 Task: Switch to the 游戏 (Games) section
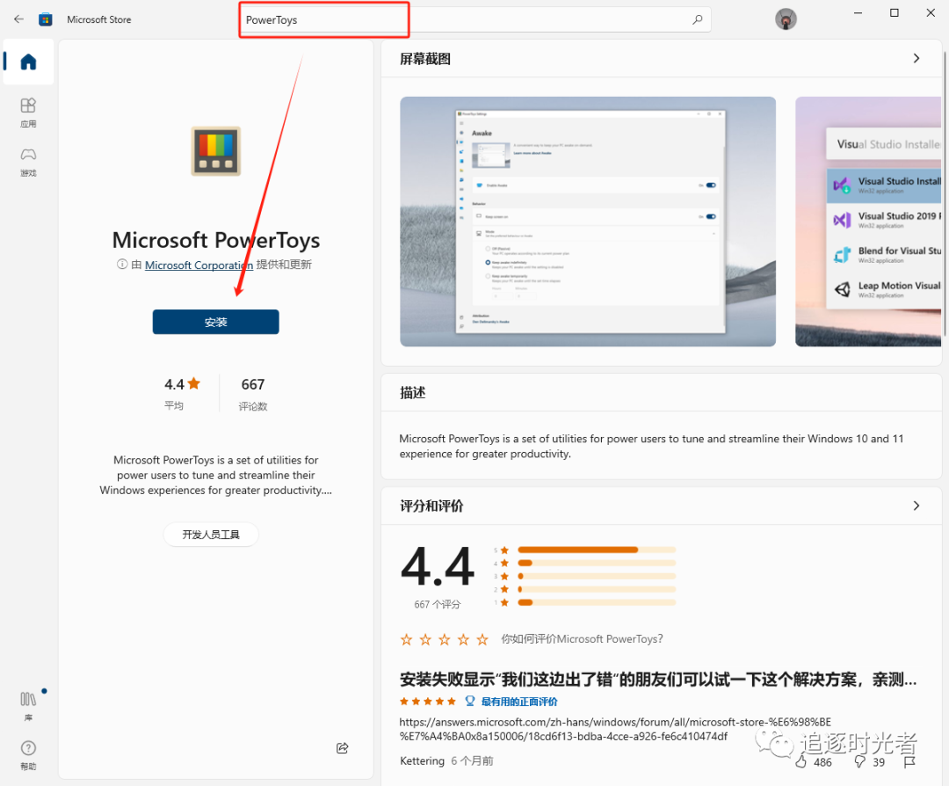(27, 163)
